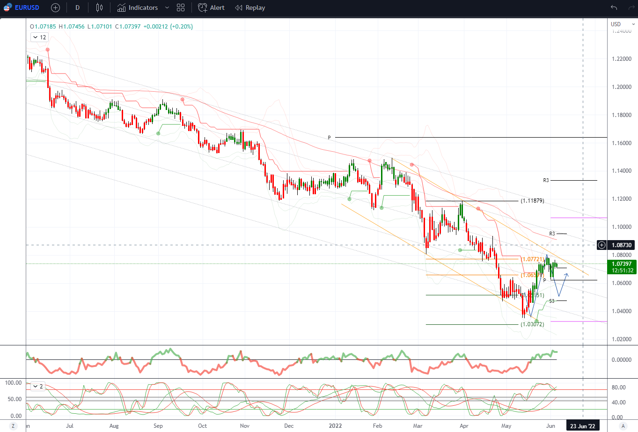This screenshot has width=638, height=432.
Task: Undo the last chart action
Action: pyautogui.click(x=614, y=7)
